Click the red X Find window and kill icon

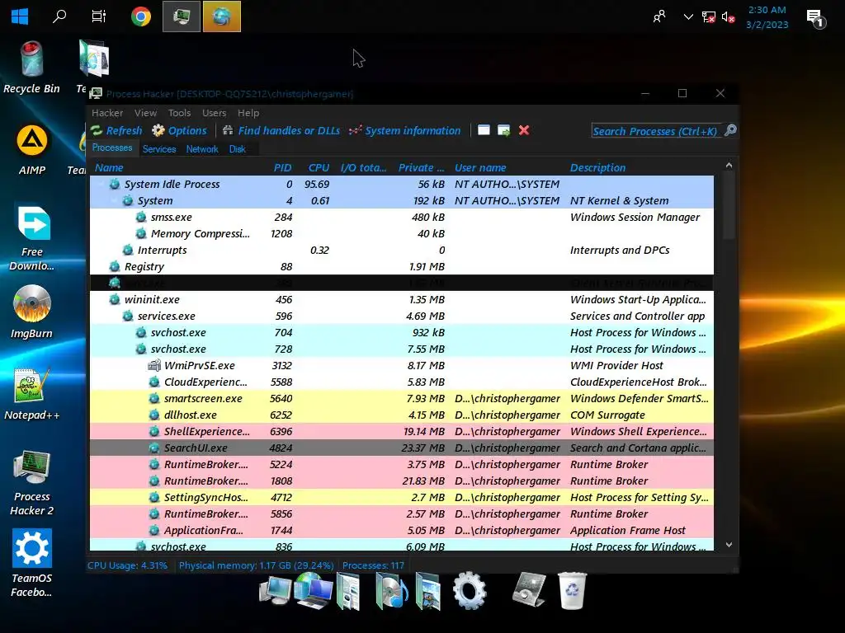click(x=524, y=130)
